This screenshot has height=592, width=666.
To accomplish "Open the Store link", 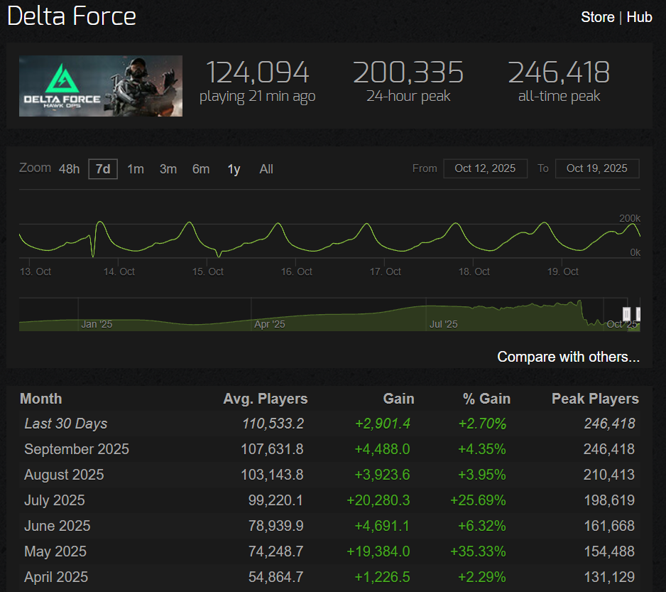I will coord(597,17).
